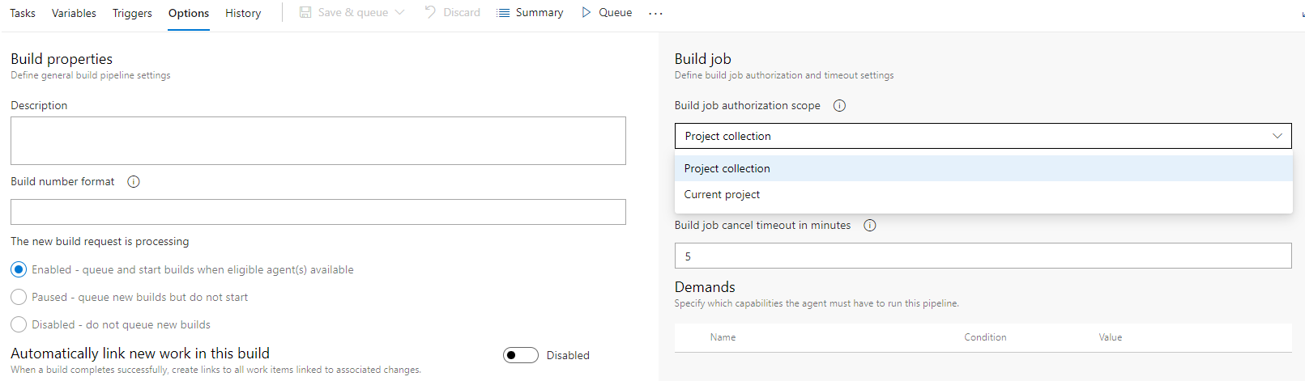Screen dimensions: 1305x381
Task: Open Summary via its list icon
Action: coord(503,13)
